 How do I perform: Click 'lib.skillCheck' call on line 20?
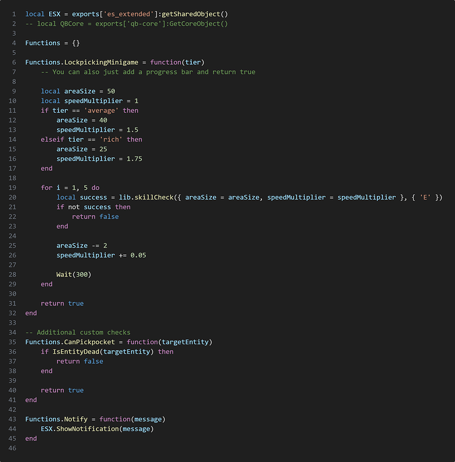coord(146,197)
